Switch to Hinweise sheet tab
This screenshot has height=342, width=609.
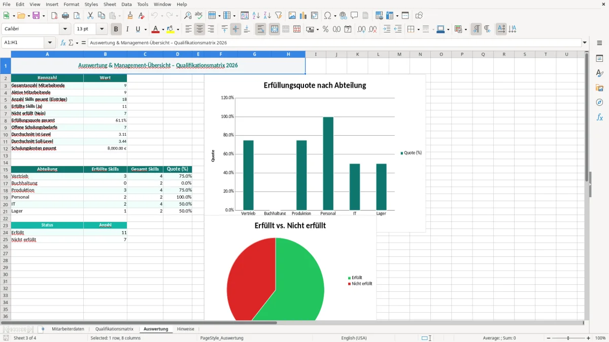186,329
